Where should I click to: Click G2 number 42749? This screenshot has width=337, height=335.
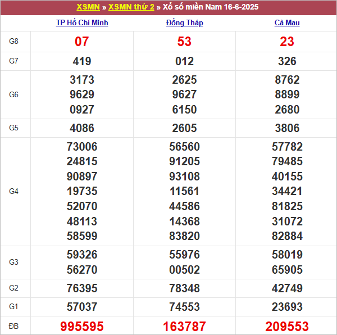pyautogui.click(x=287, y=288)
